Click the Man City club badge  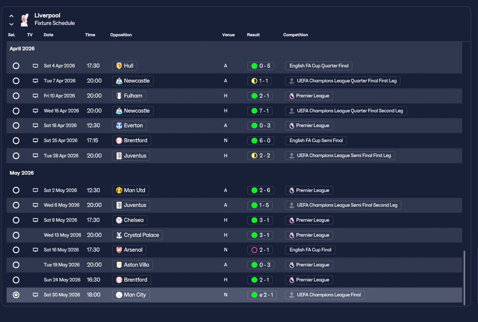(x=119, y=295)
